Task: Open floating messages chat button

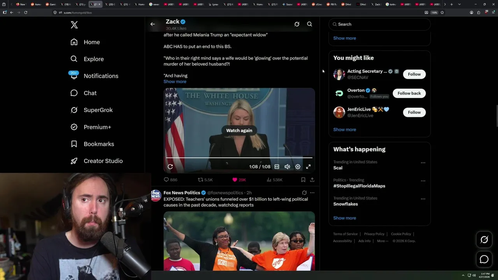Action: [484, 259]
